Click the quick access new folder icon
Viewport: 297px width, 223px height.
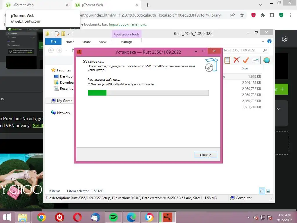pyautogui.click(x=63, y=34)
